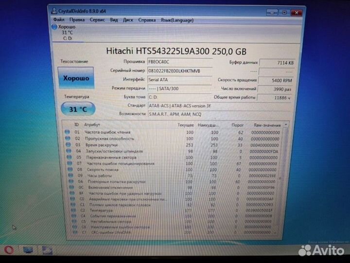Click the Буква тома field C: D:
The height and width of the screenshot is (263, 350).
(x=180, y=97)
